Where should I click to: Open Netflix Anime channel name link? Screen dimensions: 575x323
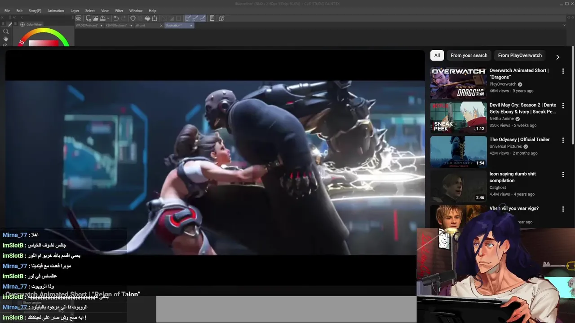502,119
